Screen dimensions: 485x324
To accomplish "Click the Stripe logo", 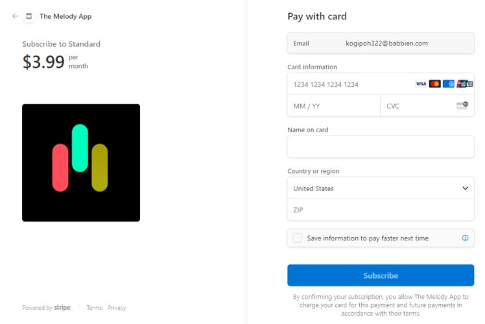I will (x=62, y=308).
